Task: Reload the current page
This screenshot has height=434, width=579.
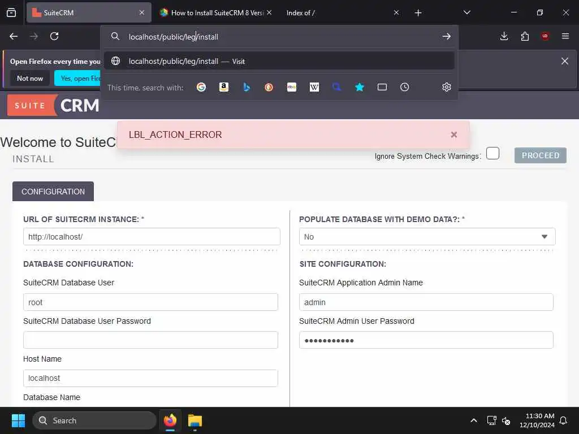Action: 54,36
